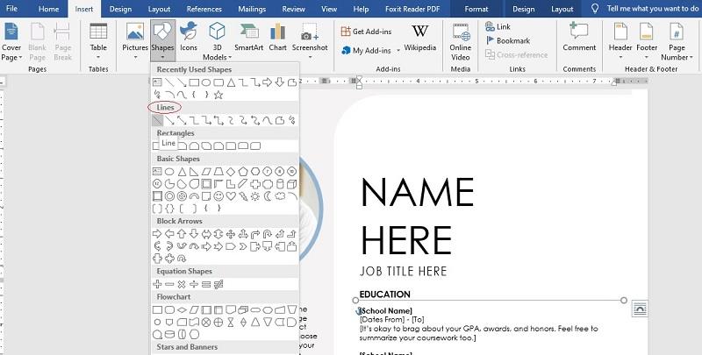Click the Bookmark link button
This screenshot has width=702, height=355.
click(x=512, y=40)
